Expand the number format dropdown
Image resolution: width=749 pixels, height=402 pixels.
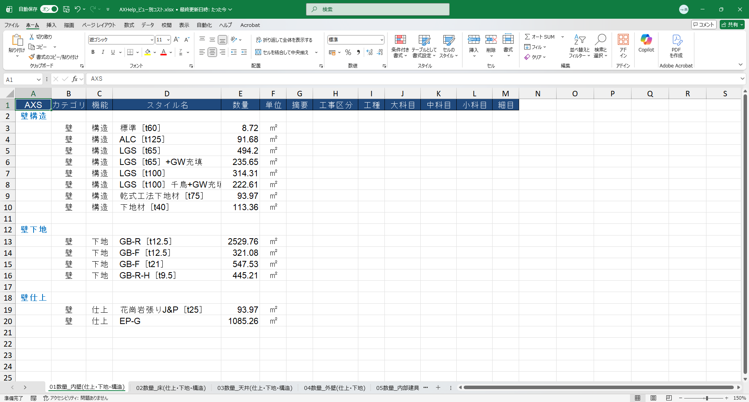[381, 40]
